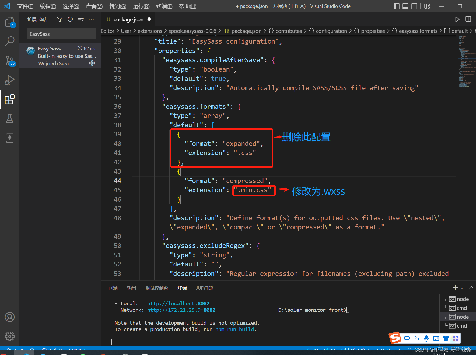
Task: Open the Manage gear in activity bar
Action: [10, 336]
